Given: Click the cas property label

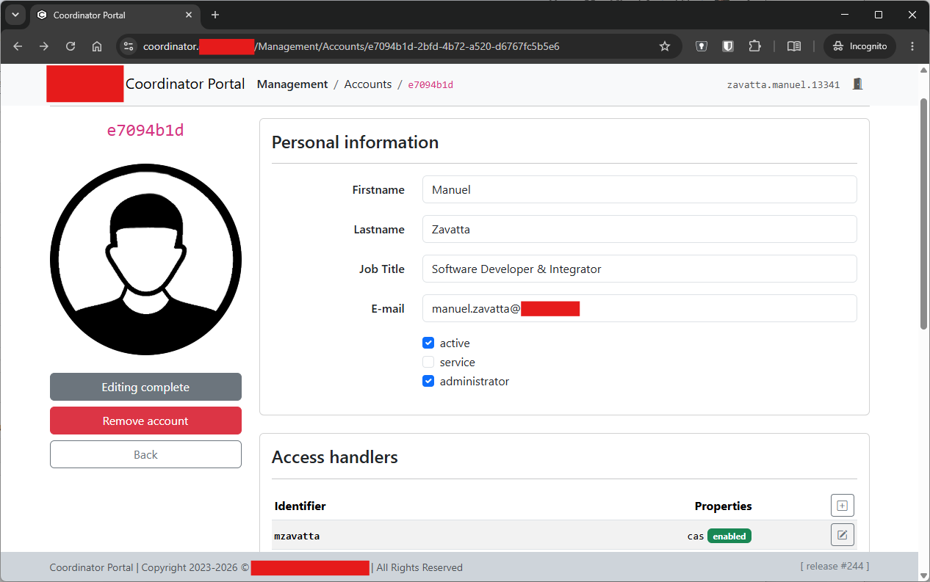Looking at the screenshot, I should (x=696, y=536).
